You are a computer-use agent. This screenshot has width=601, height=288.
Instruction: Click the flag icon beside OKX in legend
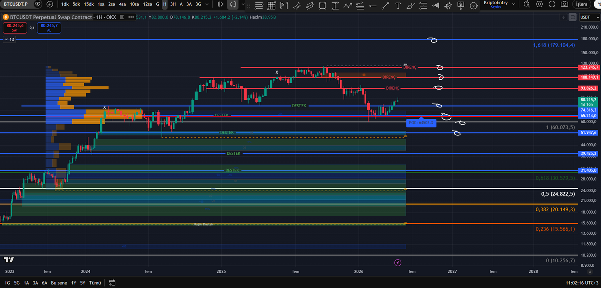(122, 17)
